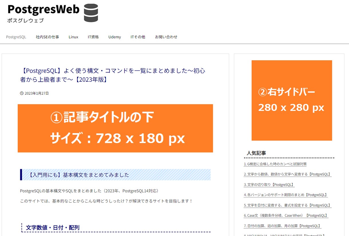Open popular article 5 文字を日付に変換する

pyautogui.click(x=287, y=205)
